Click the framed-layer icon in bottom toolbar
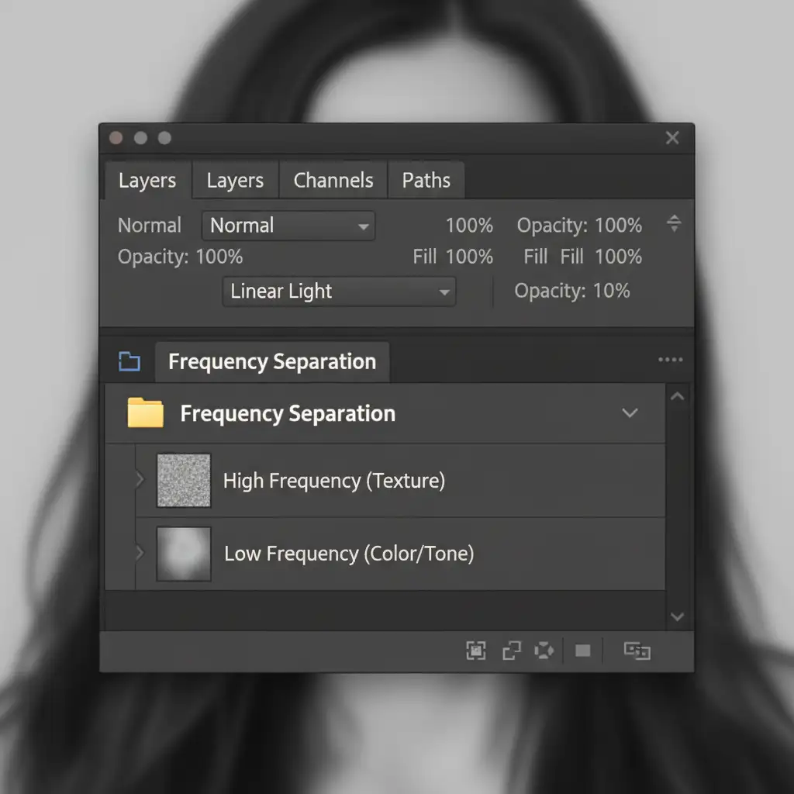794x794 pixels. (x=475, y=651)
